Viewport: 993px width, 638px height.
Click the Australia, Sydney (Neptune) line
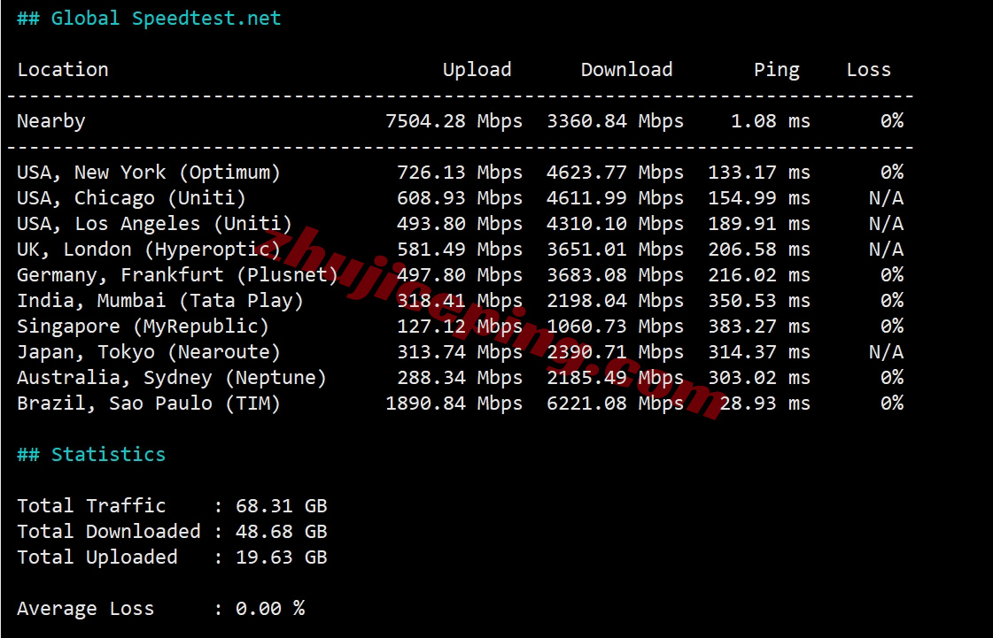click(x=172, y=378)
